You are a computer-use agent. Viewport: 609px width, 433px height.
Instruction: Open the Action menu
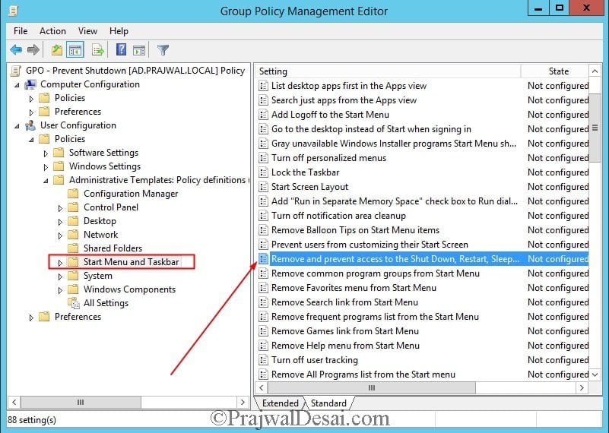click(52, 31)
